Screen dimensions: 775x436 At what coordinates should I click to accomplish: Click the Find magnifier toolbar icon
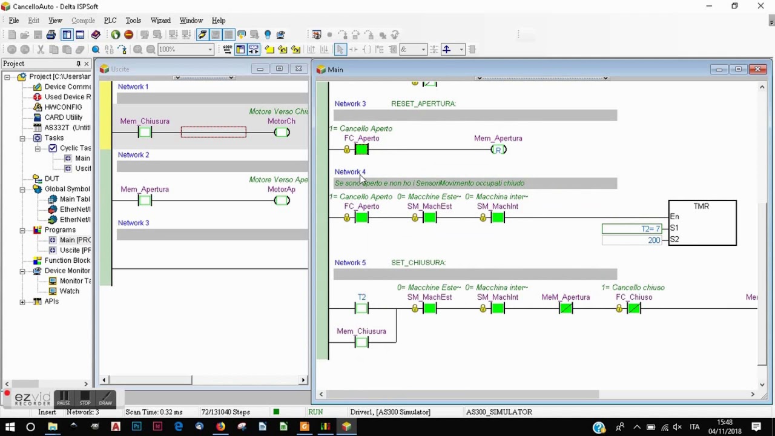click(96, 50)
